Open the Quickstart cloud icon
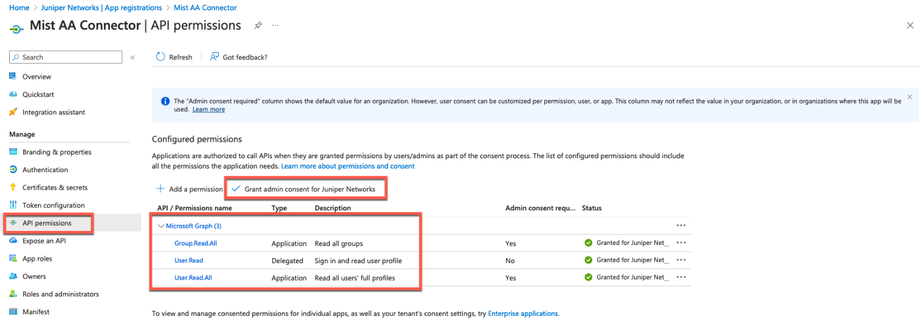Screen dimensions: 921x331 point(13,95)
